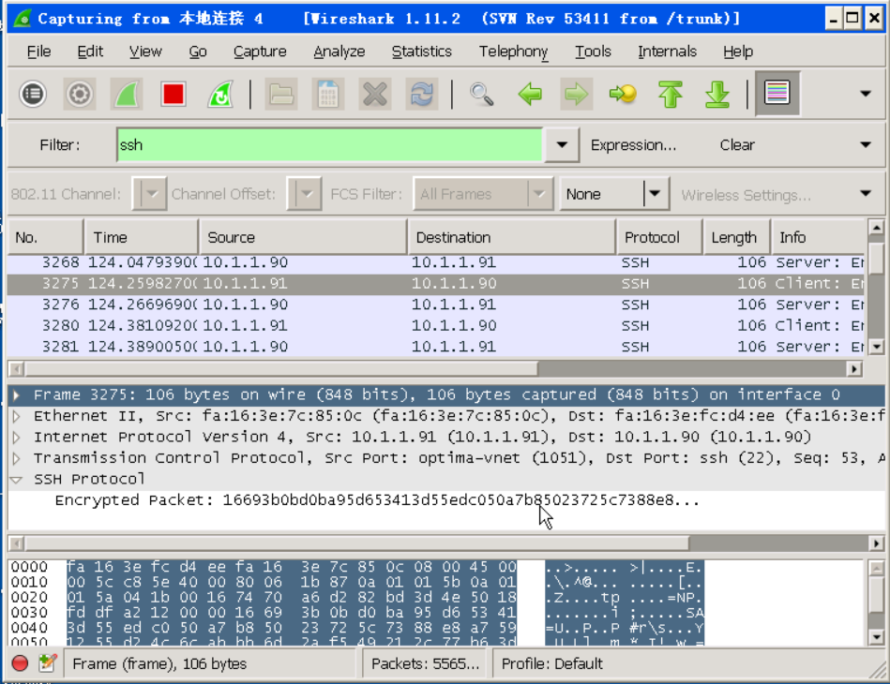This screenshot has width=890, height=684.
Task: Expand Transmission Control Protocol node
Action: point(17,458)
